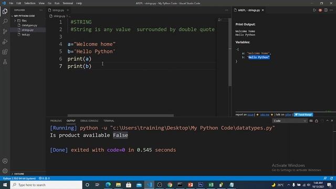Click the Python interpreter version in the status bar
336x189 pixels.
pos(19,178)
